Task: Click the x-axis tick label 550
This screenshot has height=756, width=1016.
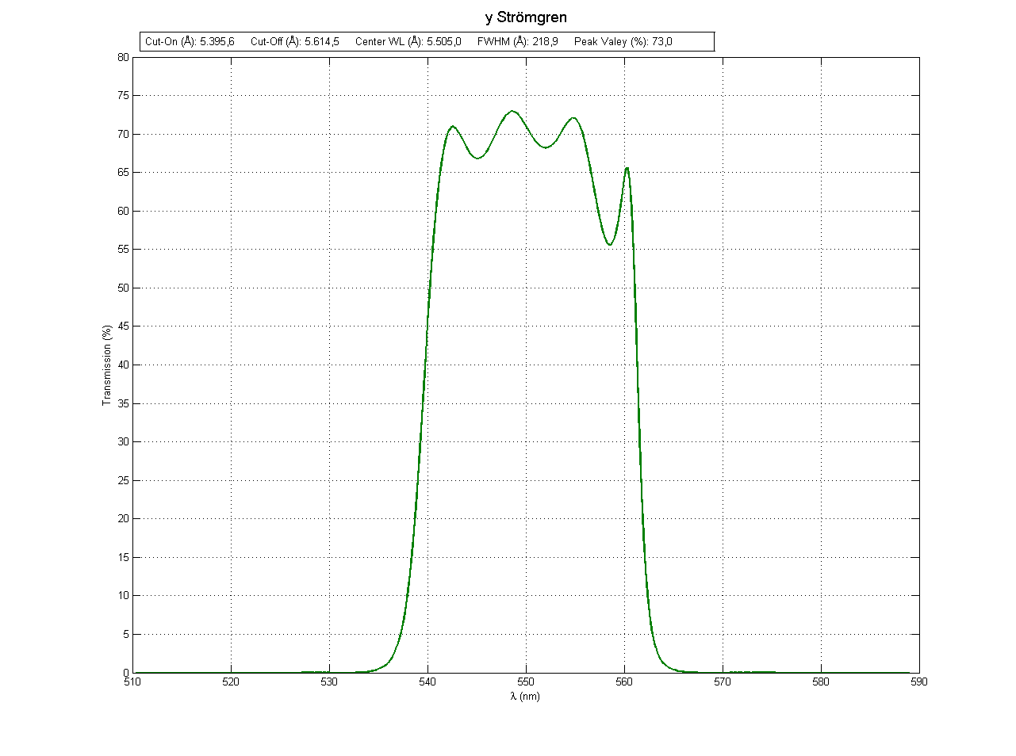Action: coord(526,682)
